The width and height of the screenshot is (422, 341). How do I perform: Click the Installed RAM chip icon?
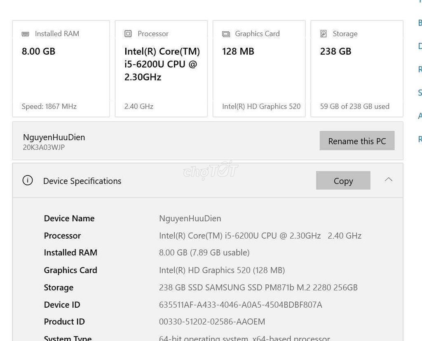tap(25, 34)
